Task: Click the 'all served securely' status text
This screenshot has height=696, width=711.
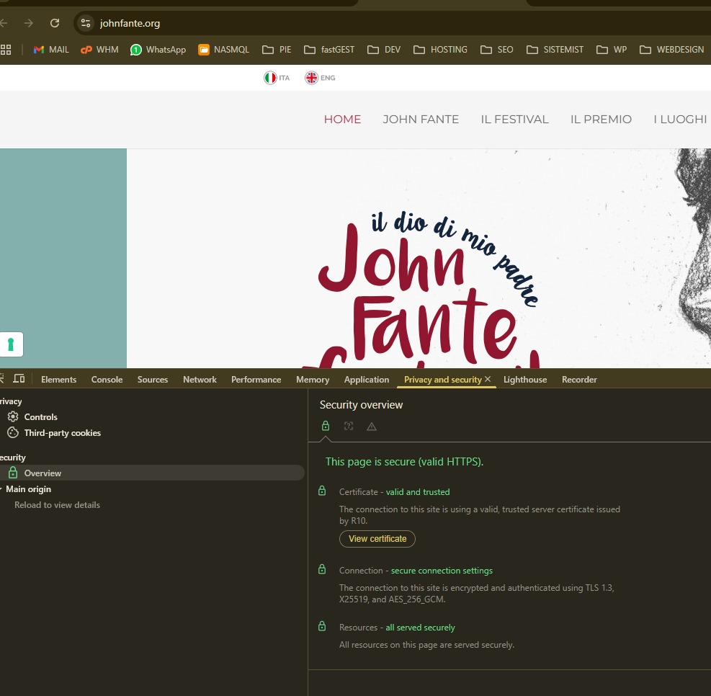Action: point(421,628)
